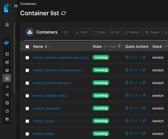The width and height of the screenshot is (168, 139).
Task: Click the sidebar vertical scrollbar
Action: point(14,58)
